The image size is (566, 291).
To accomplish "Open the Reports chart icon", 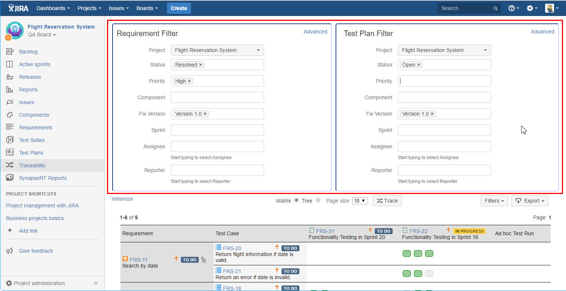I will pyautogui.click(x=10, y=90).
